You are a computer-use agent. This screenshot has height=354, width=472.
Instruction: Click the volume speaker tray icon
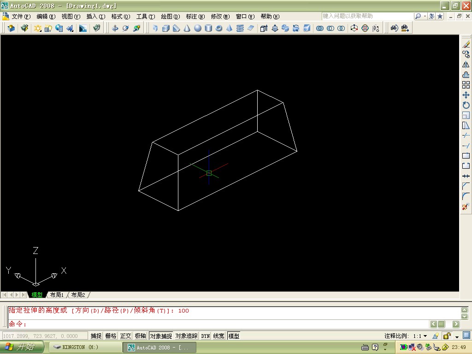pos(420,347)
